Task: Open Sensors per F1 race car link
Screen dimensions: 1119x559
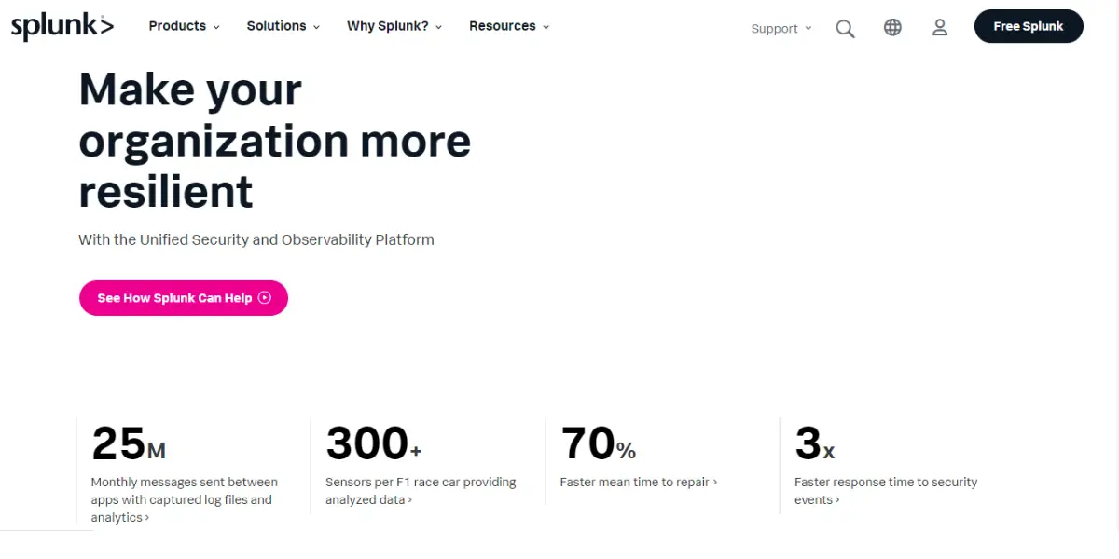Action: pos(421,491)
